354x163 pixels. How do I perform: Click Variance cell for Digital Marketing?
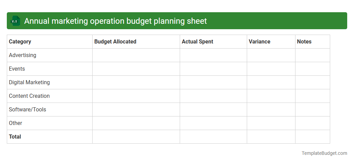(271, 83)
